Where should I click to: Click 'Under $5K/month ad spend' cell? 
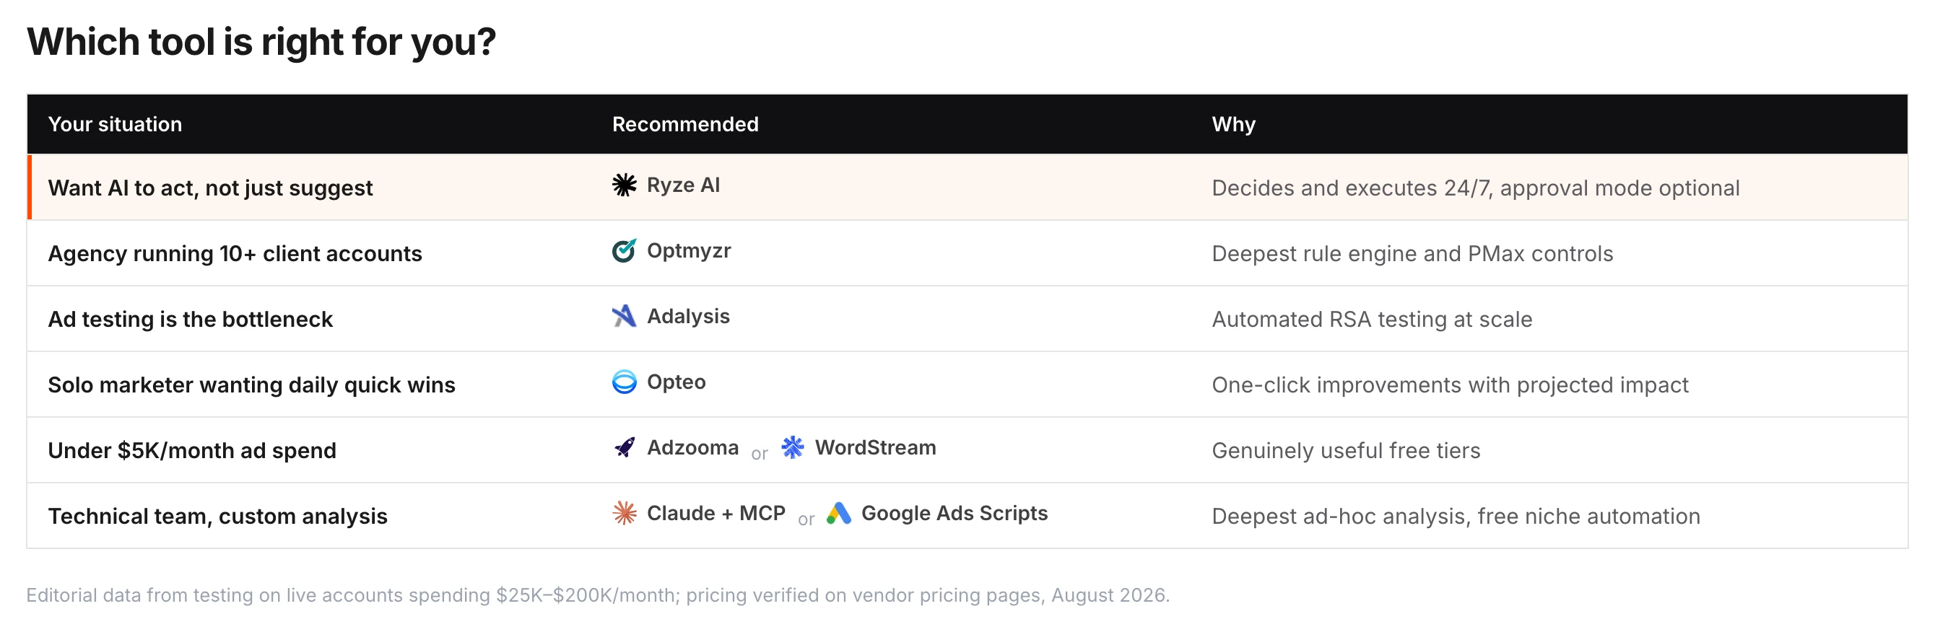click(x=192, y=451)
